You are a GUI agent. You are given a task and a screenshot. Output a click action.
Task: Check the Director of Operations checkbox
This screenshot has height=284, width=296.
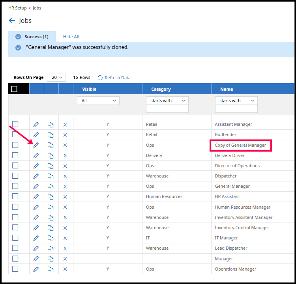(x=15, y=166)
